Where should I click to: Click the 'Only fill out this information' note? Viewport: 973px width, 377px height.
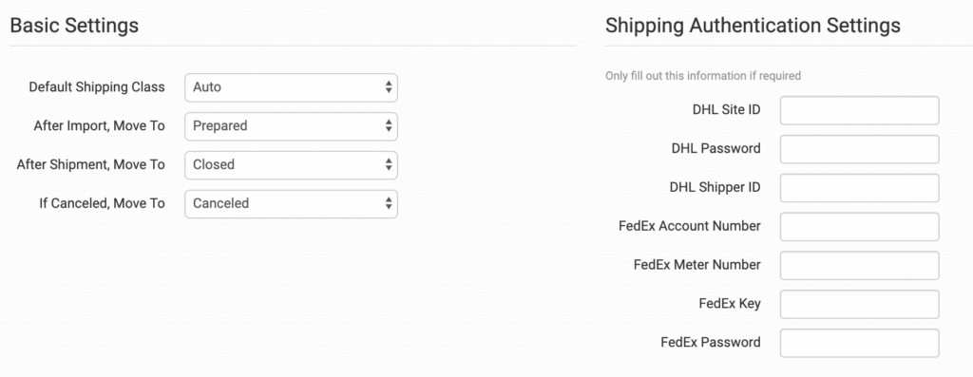703,76
